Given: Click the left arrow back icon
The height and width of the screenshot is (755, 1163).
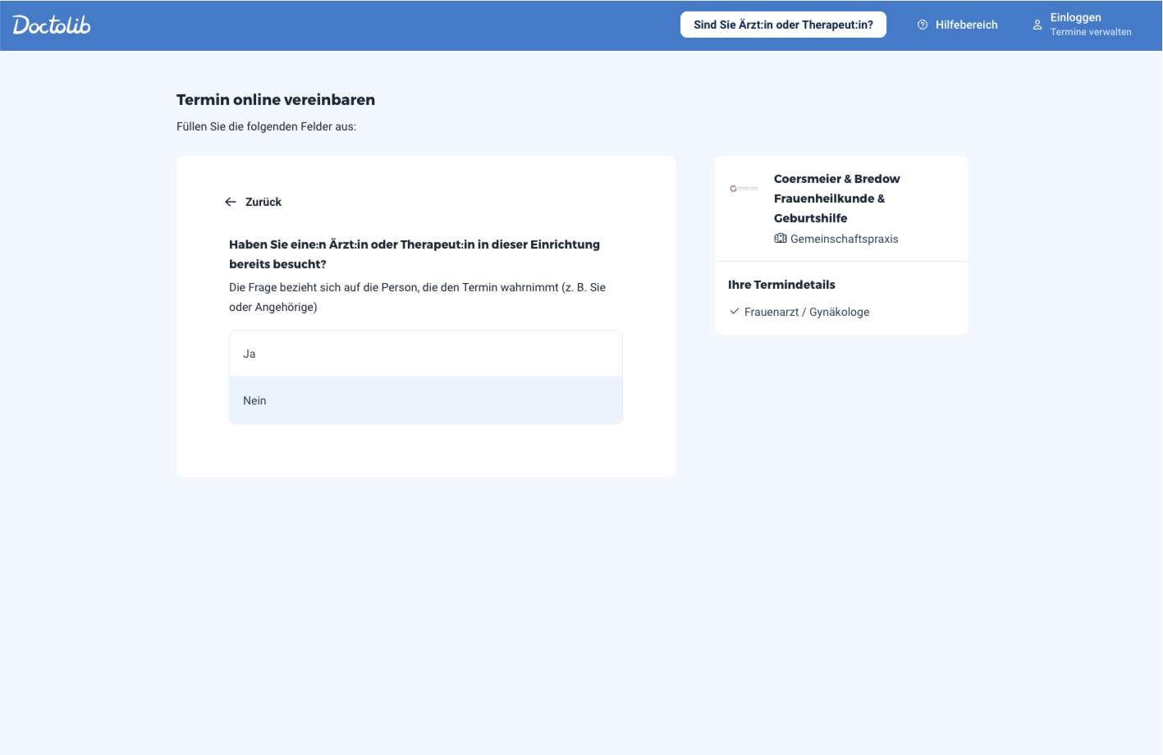Looking at the screenshot, I should pos(231,202).
